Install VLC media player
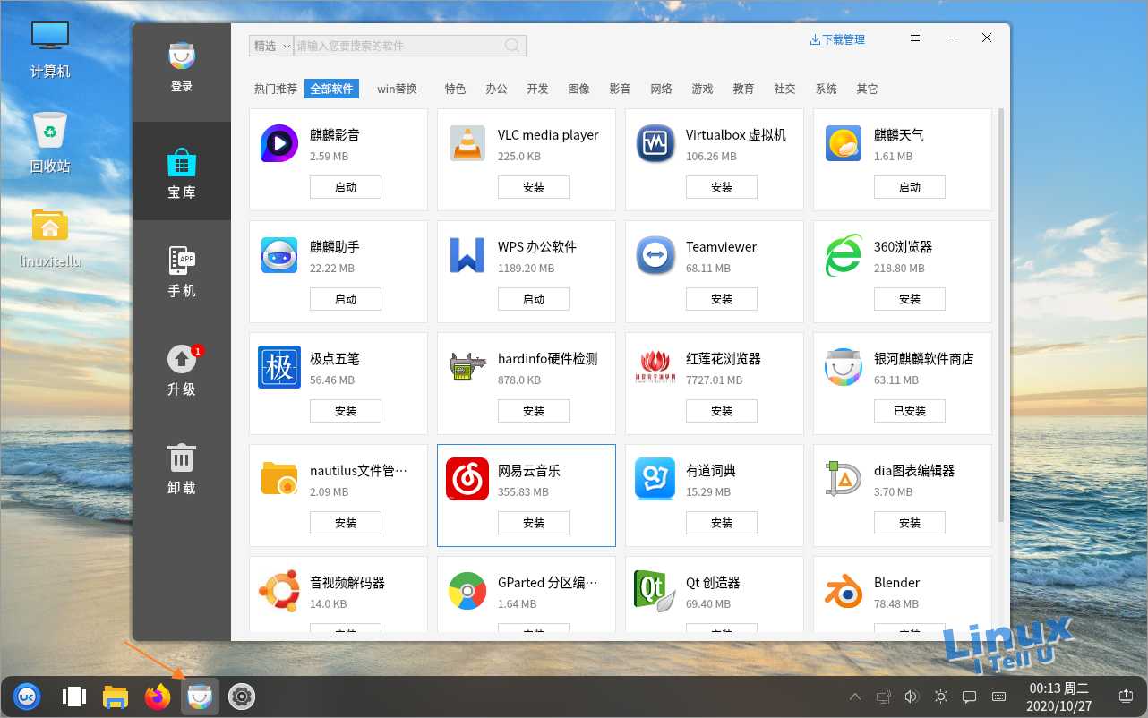The width and height of the screenshot is (1148, 718). tap(534, 187)
